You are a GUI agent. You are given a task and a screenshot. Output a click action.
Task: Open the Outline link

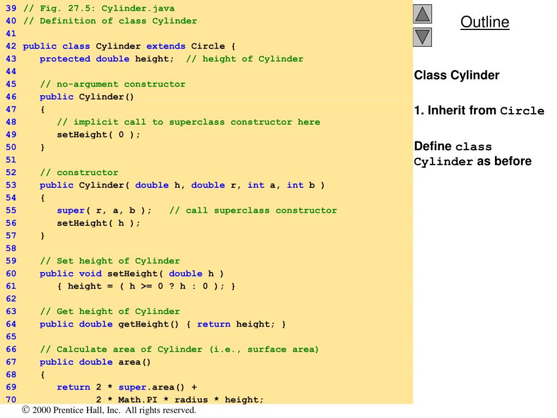click(485, 22)
